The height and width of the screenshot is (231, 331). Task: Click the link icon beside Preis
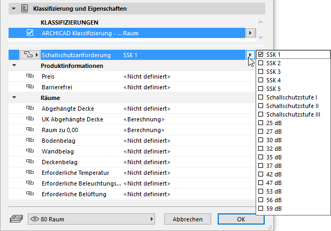(29, 76)
